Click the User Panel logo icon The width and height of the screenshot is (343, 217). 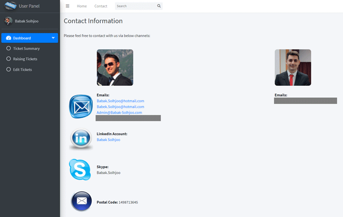tap(10, 6)
